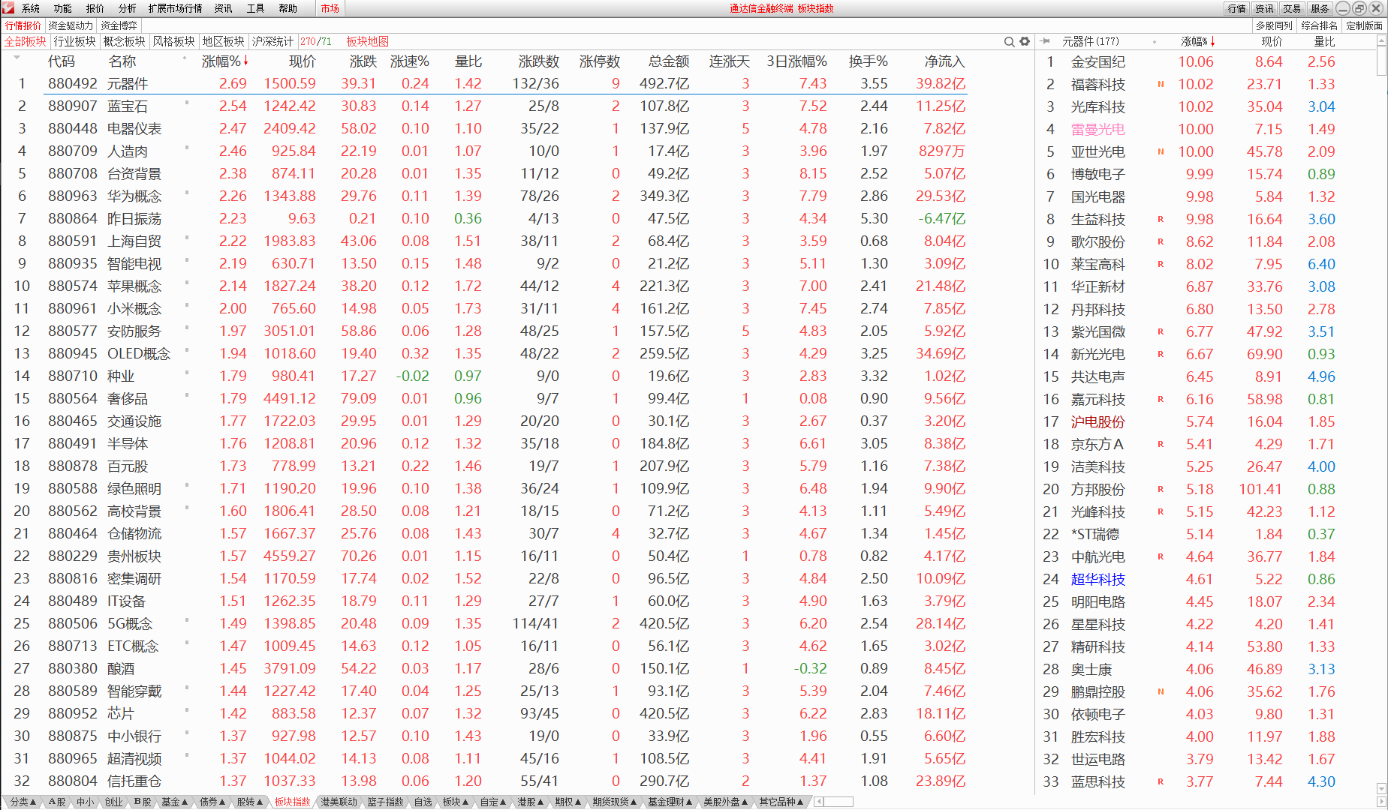Screen dimensions: 1388x810
Task: Select the 篮子指数 bottom tab
Action: point(386,802)
